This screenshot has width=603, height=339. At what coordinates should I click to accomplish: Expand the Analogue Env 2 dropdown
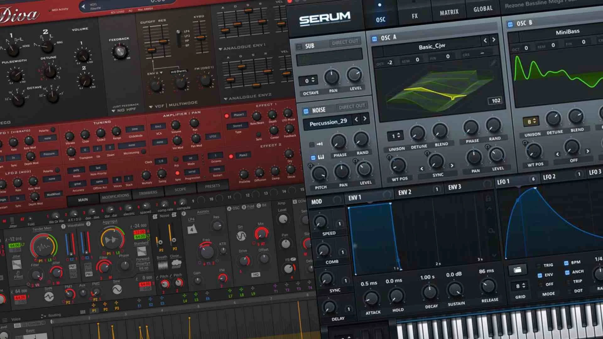(225, 99)
